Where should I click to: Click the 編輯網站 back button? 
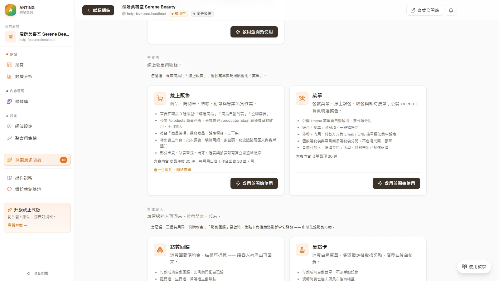click(98, 10)
